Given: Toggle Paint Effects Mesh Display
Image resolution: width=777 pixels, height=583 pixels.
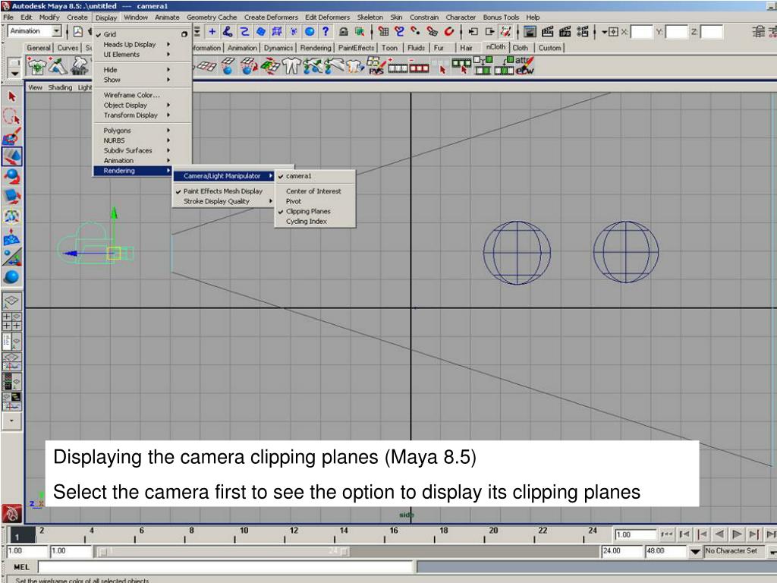Looking at the screenshot, I should (222, 191).
